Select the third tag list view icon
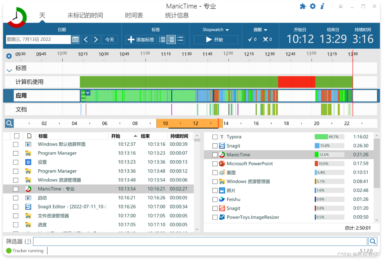383x260 pixels. point(180,39)
